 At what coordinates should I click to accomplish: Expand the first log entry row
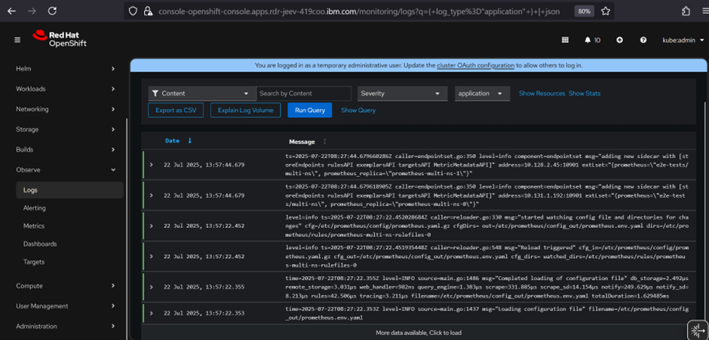(x=152, y=164)
